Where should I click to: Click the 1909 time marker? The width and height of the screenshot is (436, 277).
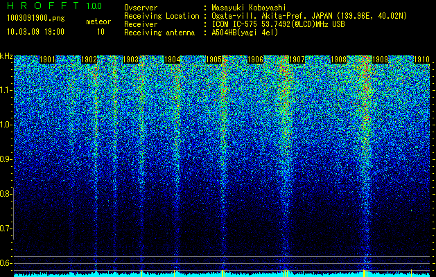[380, 60]
